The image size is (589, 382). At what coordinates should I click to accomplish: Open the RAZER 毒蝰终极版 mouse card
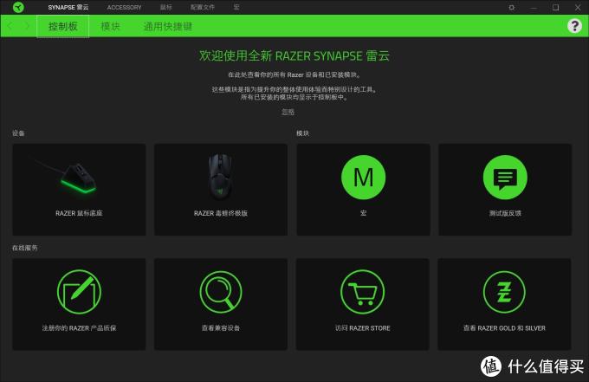click(221, 190)
